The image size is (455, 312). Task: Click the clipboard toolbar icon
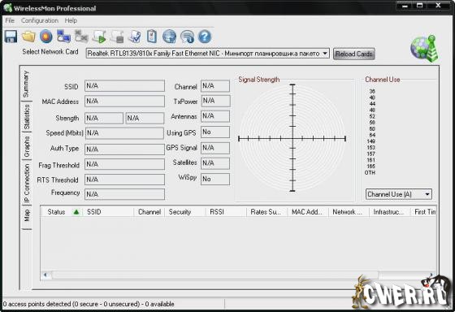[x=152, y=37]
